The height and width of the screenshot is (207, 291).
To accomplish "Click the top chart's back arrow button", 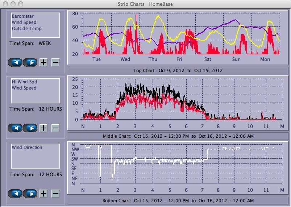I will click(x=15, y=62).
